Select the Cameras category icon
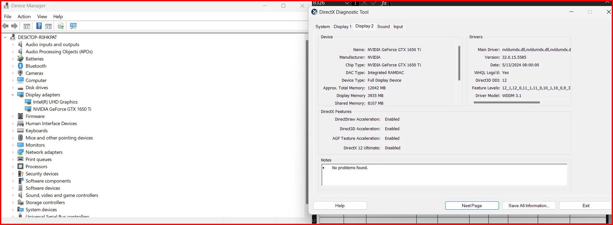This screenshot has width=613, height=225. [x=20, y=73]
